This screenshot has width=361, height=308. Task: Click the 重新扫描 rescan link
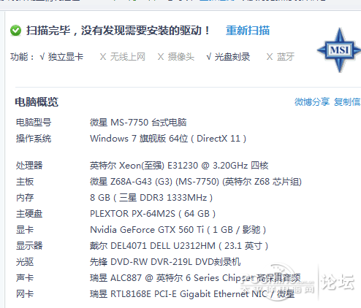pyautogui.click(x=248, y=31)
